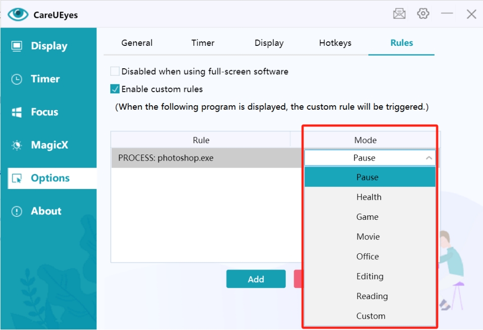Go to the Timer tab in Options

pyautogui.click(x=203, y=43)
